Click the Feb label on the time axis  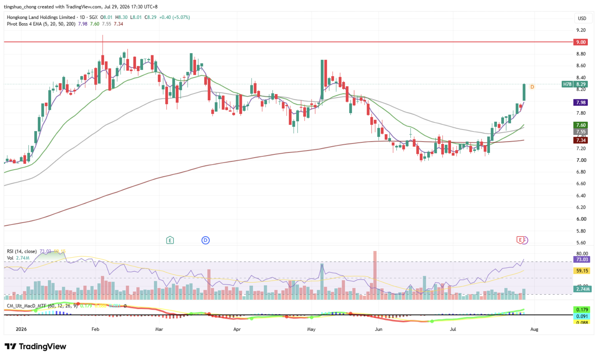95,329
